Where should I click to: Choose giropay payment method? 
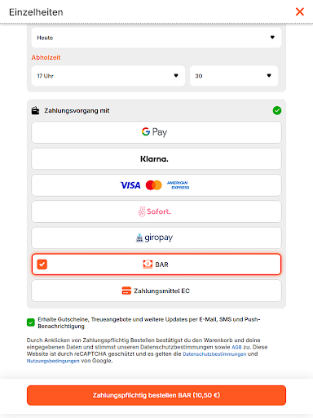156,238
